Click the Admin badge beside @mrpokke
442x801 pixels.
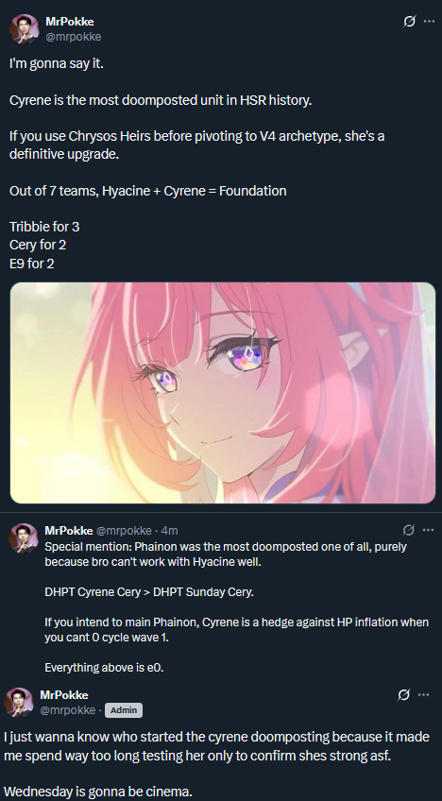click(x=124, y=710)
